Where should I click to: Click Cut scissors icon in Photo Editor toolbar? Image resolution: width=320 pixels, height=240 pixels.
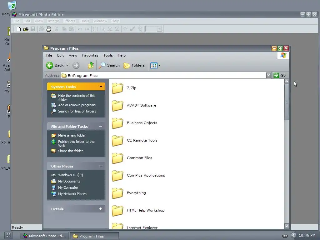click(57, 29)
